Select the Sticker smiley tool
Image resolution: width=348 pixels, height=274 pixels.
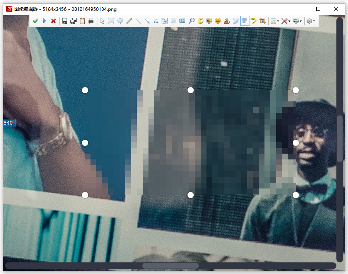(x=218, y=21)
